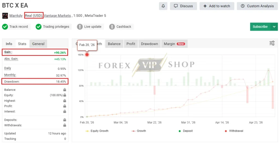This screenshot has width=280, height=144.
Task: Click the 'Cashback' label
Action: [124, 27]
